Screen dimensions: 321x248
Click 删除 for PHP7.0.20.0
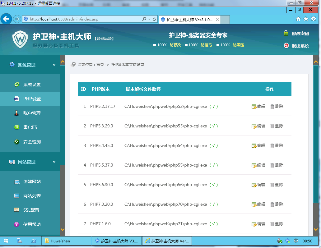(x=279, y=204)
